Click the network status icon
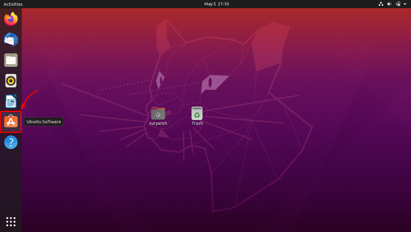411x232 pixels. tap(381, 4)
